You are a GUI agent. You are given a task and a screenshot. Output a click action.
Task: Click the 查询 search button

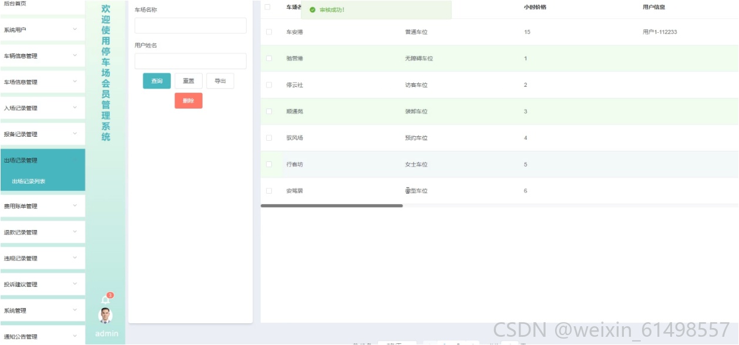[x=157, y=81]
